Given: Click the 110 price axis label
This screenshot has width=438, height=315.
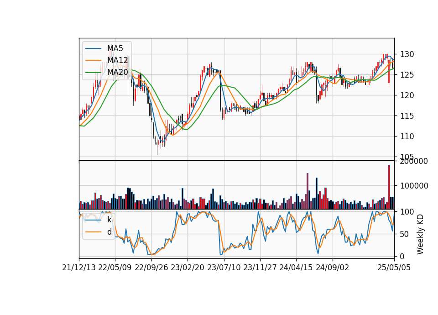Looking at the screenshot, I should (x=407, y=136).
